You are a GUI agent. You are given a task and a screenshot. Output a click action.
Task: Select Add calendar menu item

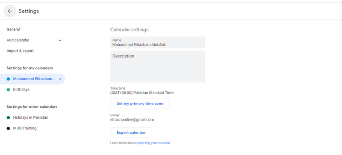[x=18, y=40]
